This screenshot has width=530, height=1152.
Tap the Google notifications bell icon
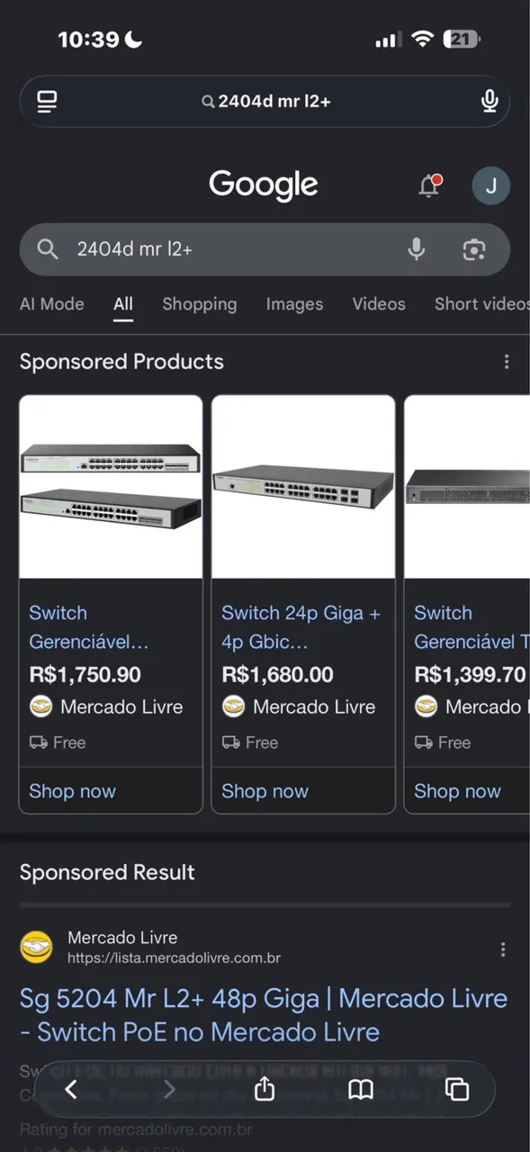click(430, 185)
